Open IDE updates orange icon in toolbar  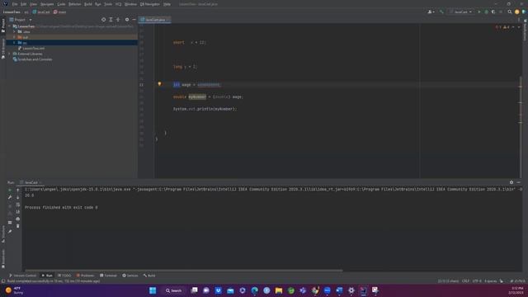pos(517,12)
